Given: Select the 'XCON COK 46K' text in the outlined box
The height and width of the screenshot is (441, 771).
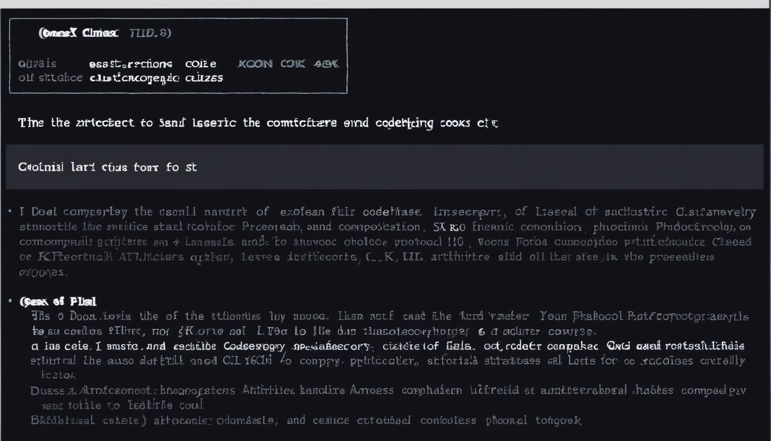Looking at the screenshot, I should pos(288,64).
